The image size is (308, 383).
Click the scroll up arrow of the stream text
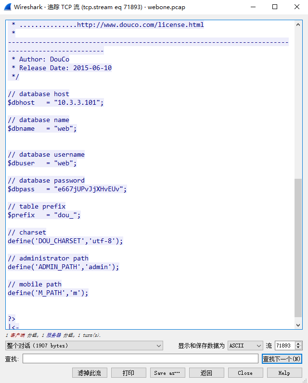[298, 25]
